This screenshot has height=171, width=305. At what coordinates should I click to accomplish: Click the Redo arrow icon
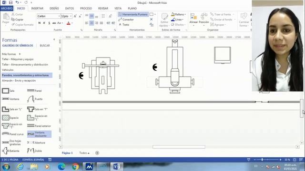tap(26, 2)
